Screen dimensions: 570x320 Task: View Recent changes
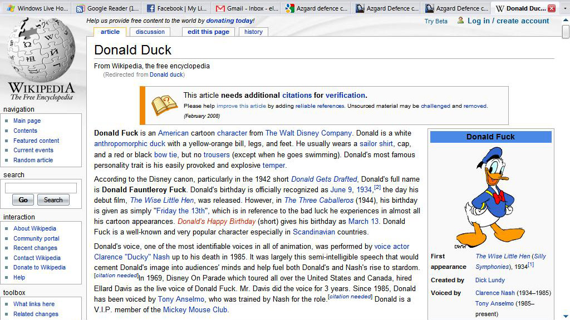(35, 248)
